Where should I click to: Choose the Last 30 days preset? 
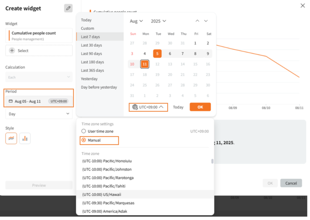tap(91, 45)
